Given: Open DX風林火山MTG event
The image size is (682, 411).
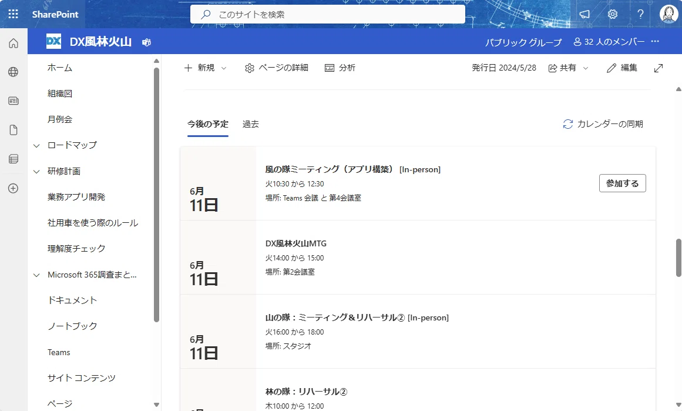Looking at the screenshot, I should tap(295, 243).
